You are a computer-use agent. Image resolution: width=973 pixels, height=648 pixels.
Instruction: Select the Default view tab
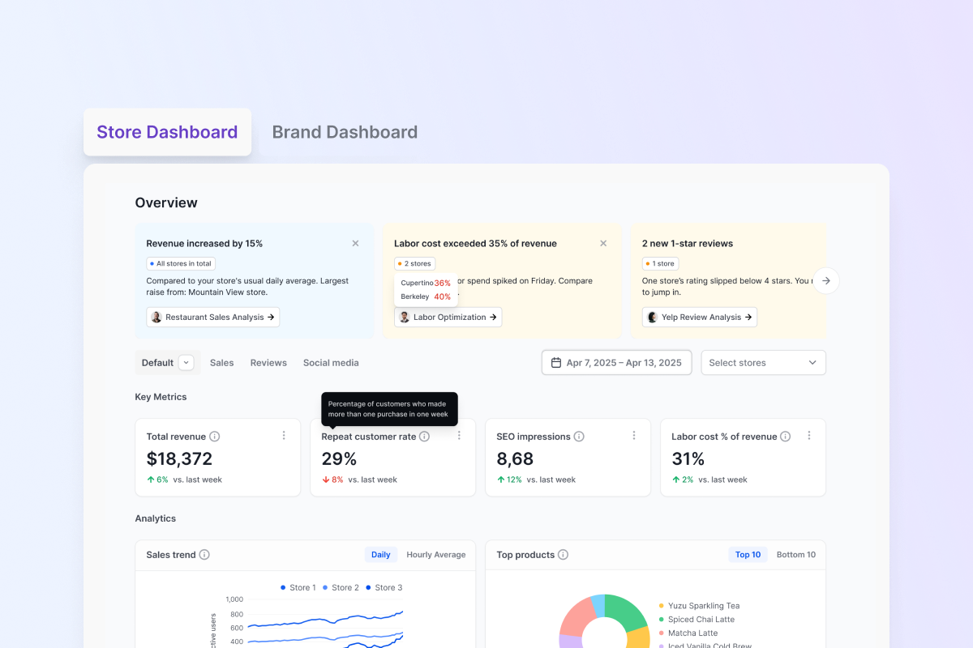pos(158,363)
